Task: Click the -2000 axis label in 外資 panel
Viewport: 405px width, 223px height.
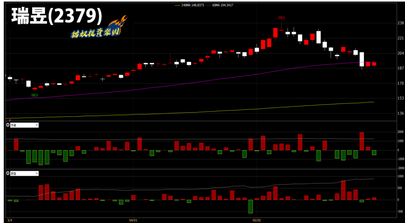Action: [x=400, y=168]
